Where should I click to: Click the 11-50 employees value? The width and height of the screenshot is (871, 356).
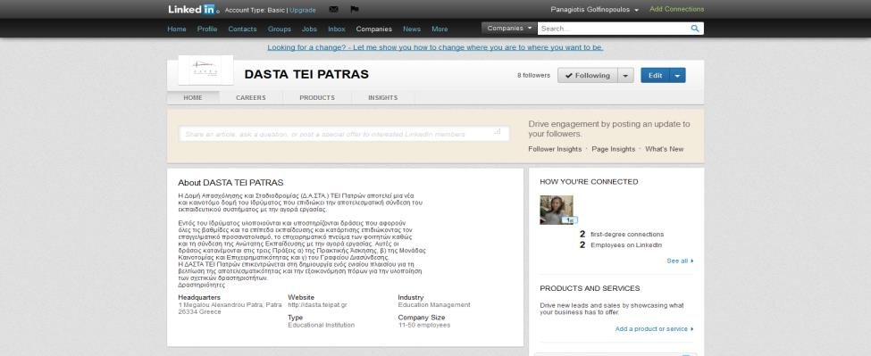423,326
